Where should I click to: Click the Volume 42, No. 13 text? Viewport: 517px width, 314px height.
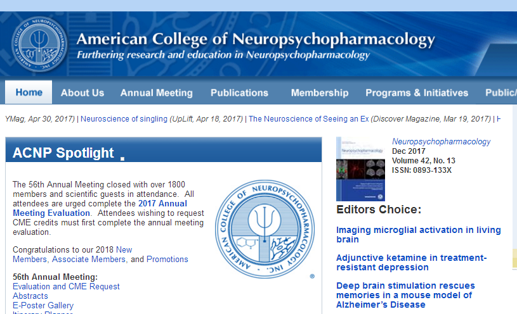(x=423, y=161)
